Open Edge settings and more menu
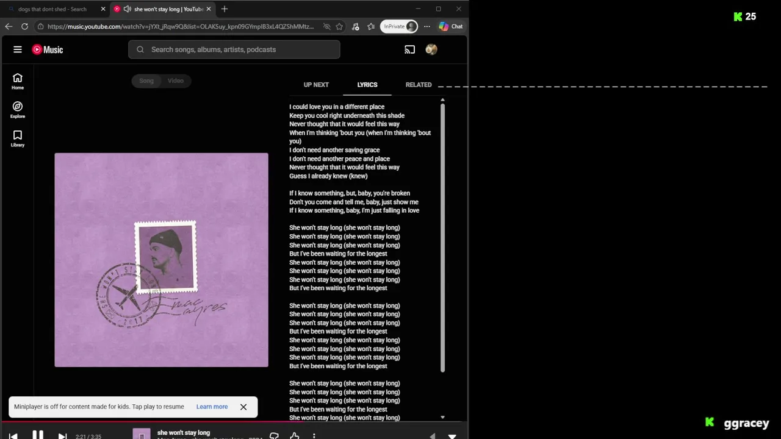The width and height of the screenshot is (781, 439). click(x=427, y=26)
